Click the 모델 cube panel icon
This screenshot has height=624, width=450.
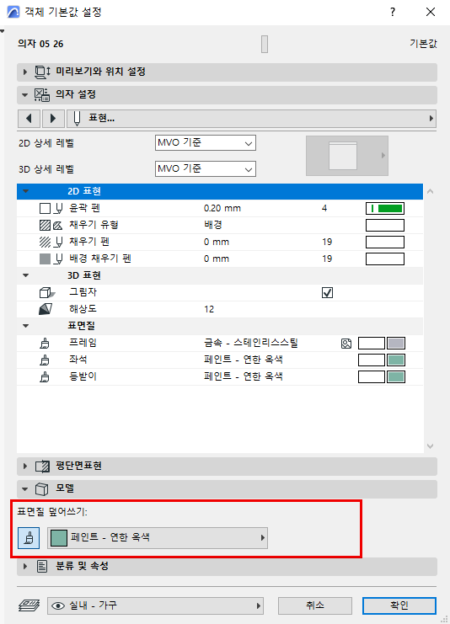click(x=42, y=489)
